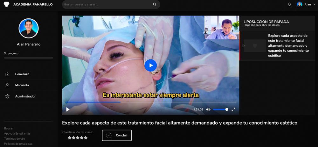Enter fullscreen mode for the video
Image resolution: width=318 pixels, height=147 pixels.
pos(233,109)
